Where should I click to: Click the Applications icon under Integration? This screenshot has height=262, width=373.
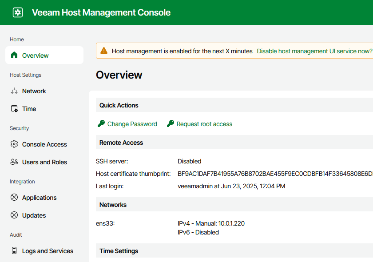15,197
